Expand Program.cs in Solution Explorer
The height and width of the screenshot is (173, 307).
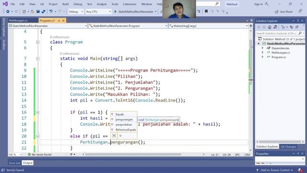click(262, 57)
